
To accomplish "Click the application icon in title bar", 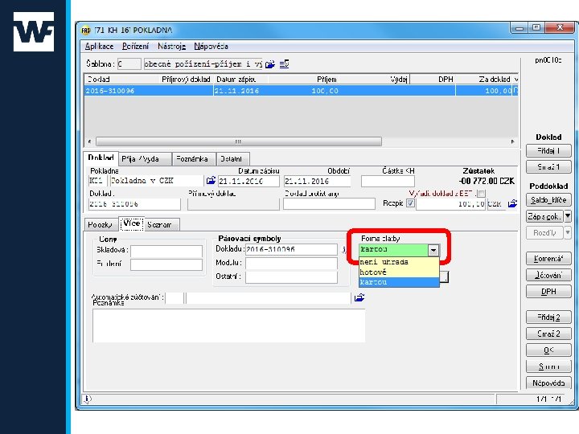I will pos(86,31).
